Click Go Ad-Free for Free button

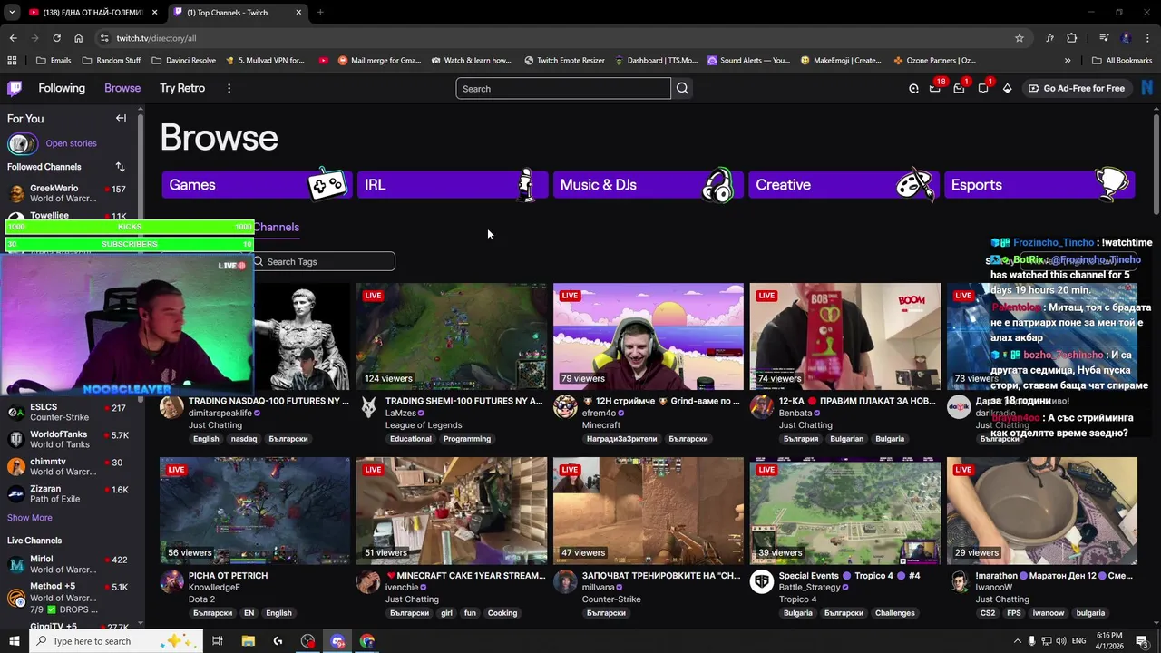coord(1076,88)
